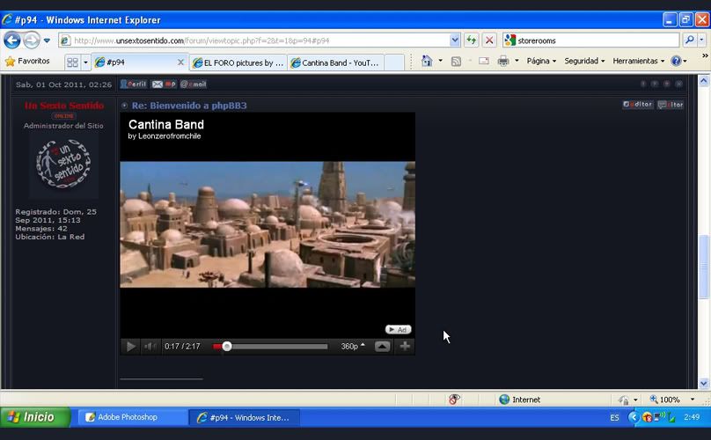Expand the command bar overflow chevron
The width and height of the screenshot is (711, 440).
(x=705, y=55)
